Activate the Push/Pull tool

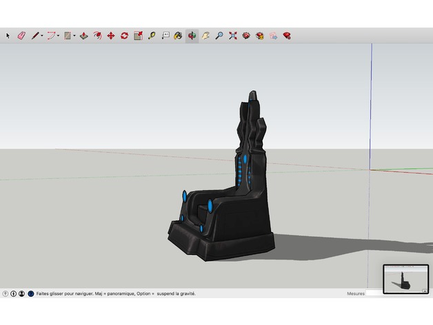pos(83,35)
